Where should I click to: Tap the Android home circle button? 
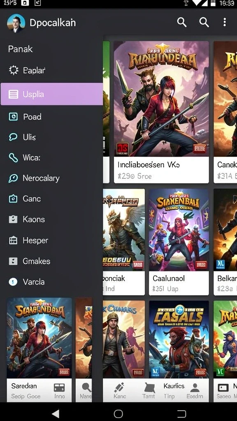118,414
